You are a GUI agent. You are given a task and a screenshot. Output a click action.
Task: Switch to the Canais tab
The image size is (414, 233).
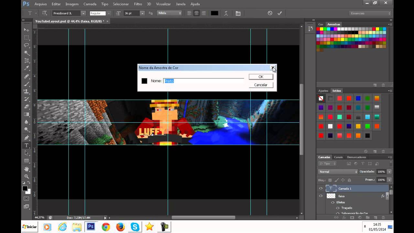tap(338, 157)
